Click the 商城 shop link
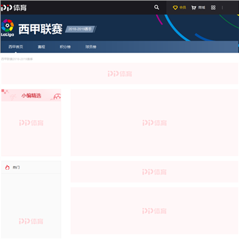Viewport: 239px width, 239px height. (x=202, y=8)
